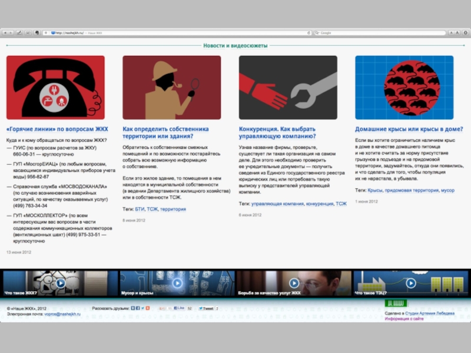This screenshot has width=471, height=353.
Task: Play the «Мусор и крысы» video
Action: (x=177, y=283)
